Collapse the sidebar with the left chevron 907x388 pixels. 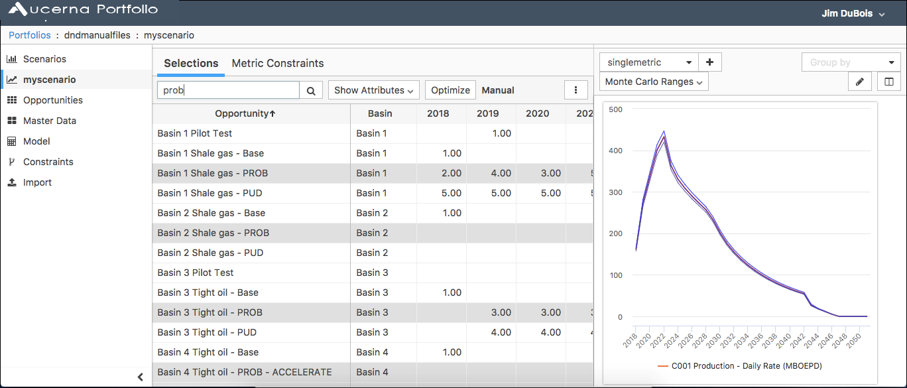point(141,377)
